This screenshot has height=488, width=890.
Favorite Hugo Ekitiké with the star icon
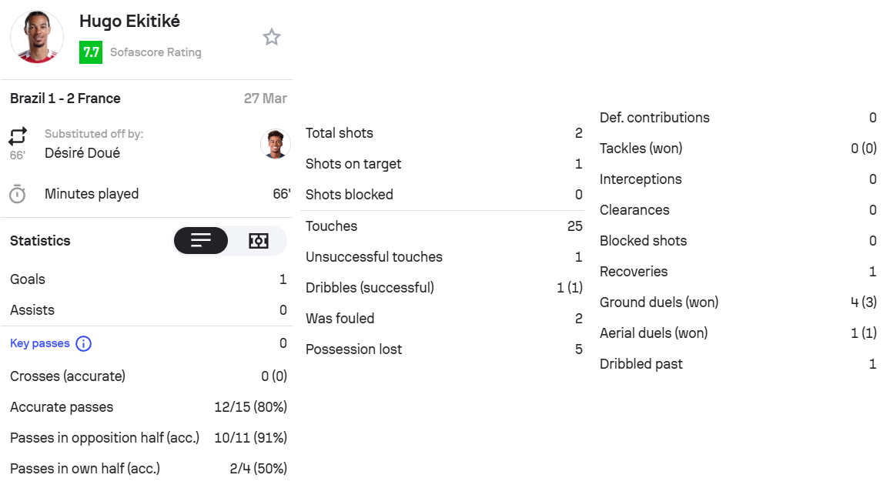272,37
